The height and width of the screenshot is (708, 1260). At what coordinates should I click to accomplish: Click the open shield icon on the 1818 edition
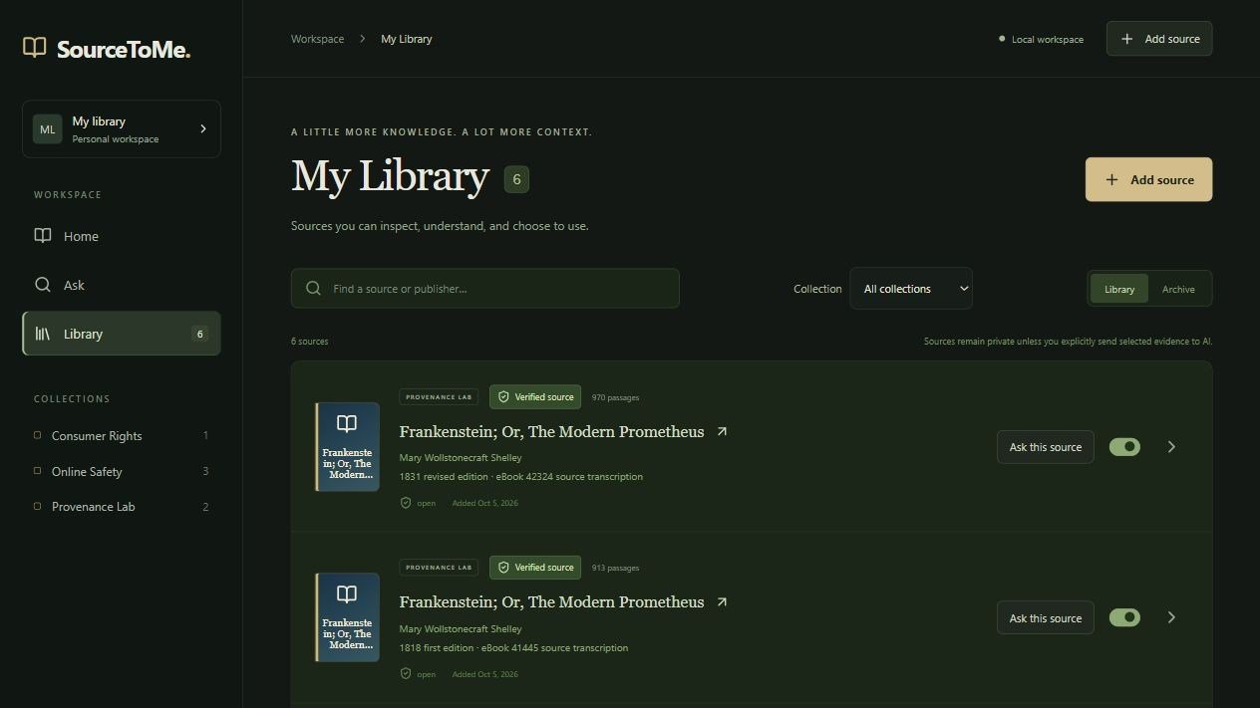pyautogui.click(x=406, y=673)
